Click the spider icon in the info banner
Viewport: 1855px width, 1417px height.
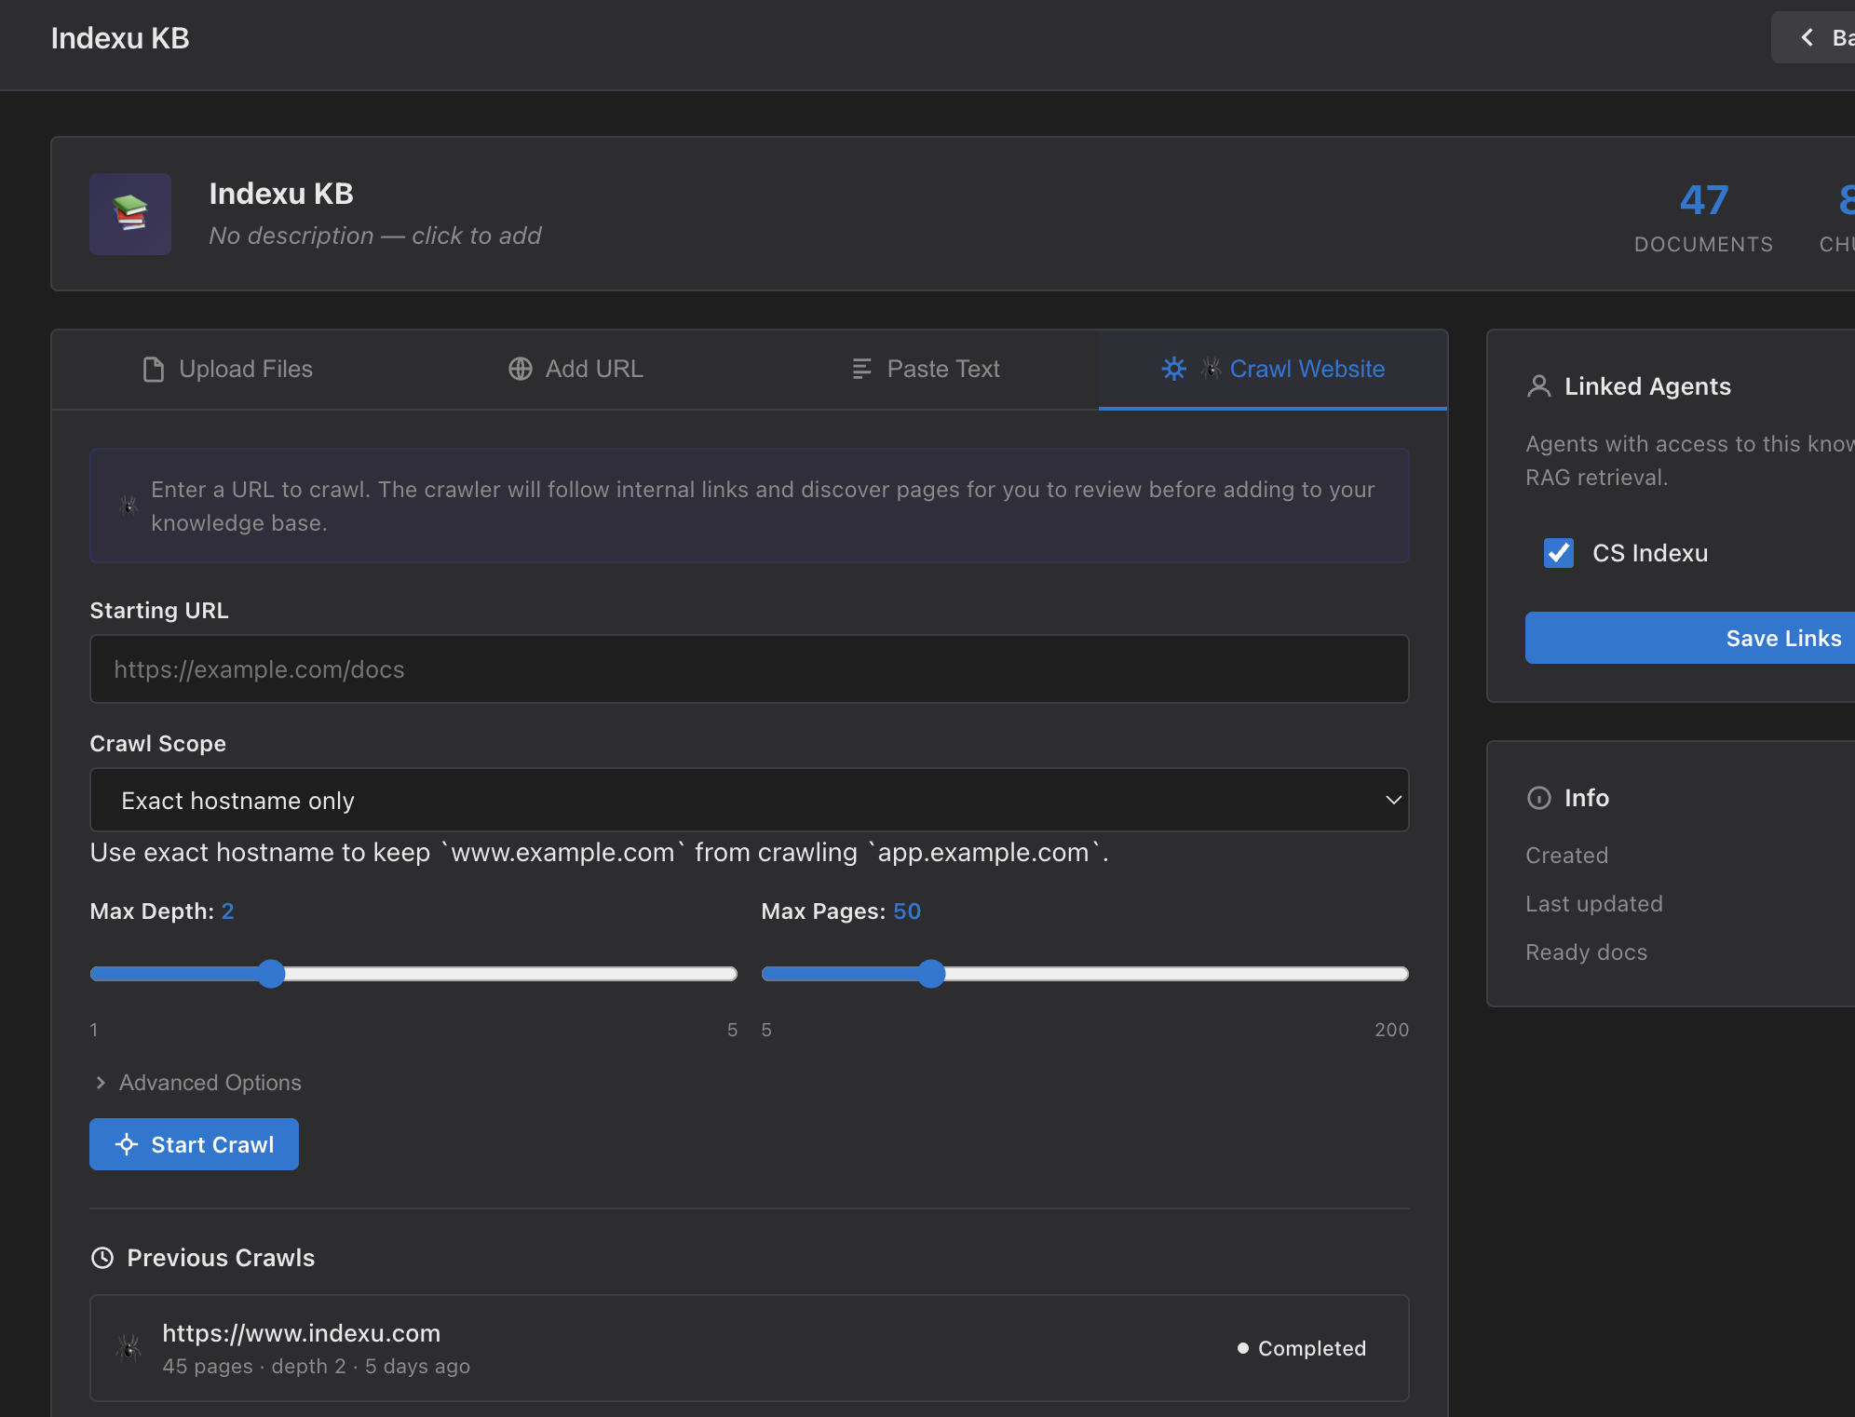(129, 506)
